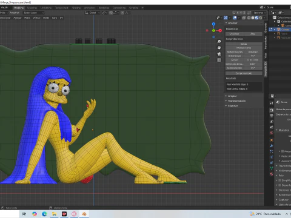291x218 pixels.
Task: Toggle the viewport overlays button
Action: tap(235, 18)
